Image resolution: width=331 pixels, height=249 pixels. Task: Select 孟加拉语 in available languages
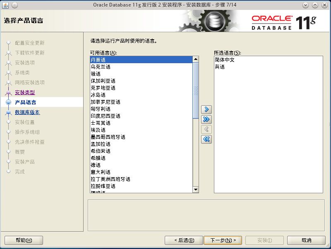tap(141, 144)
